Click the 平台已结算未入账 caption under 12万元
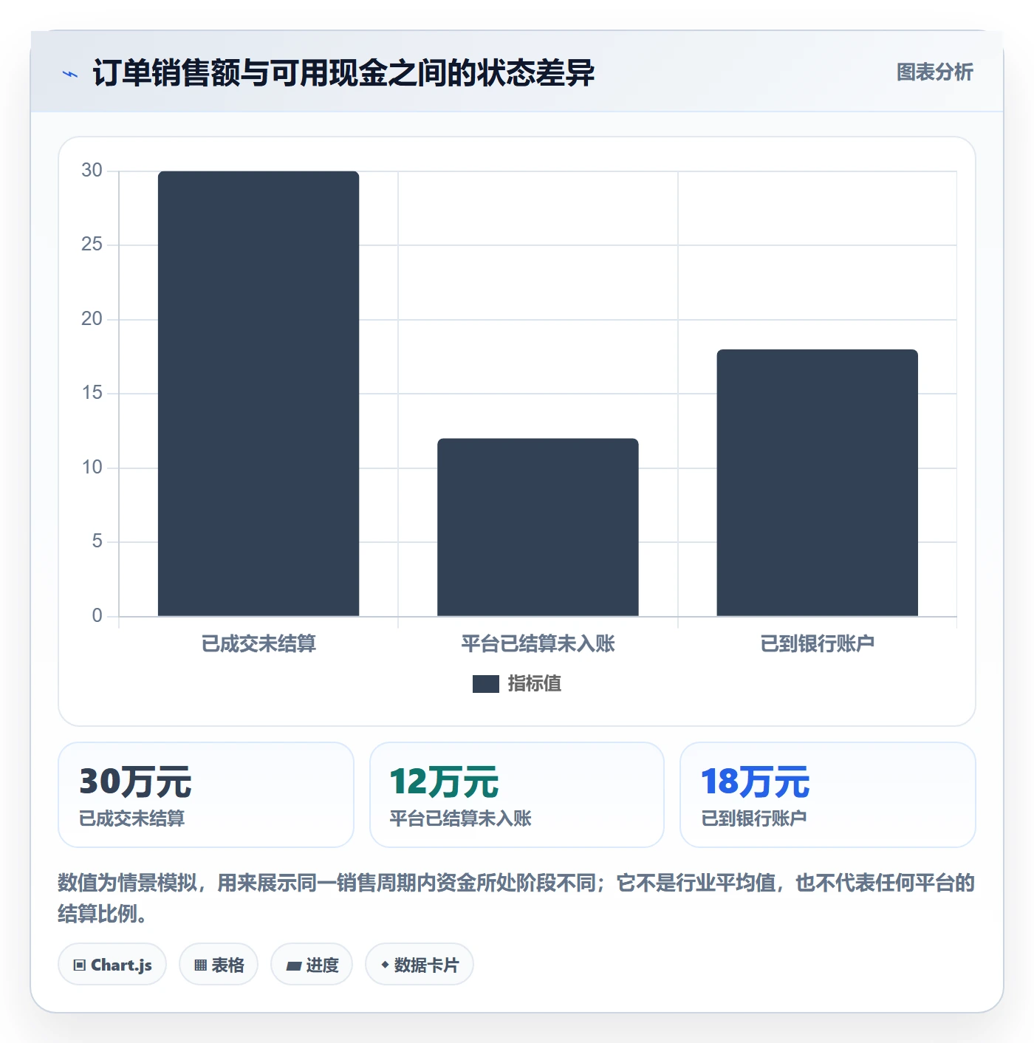Image resolution: width=1034 pixels, height=1043 pixels. (x=461, y=818)
